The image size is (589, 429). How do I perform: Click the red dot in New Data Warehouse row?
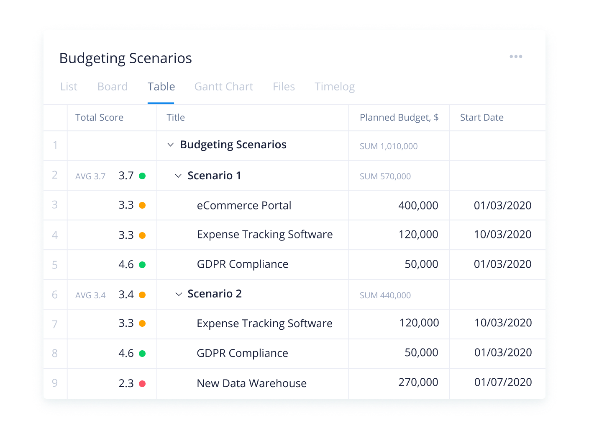(142, 384)
